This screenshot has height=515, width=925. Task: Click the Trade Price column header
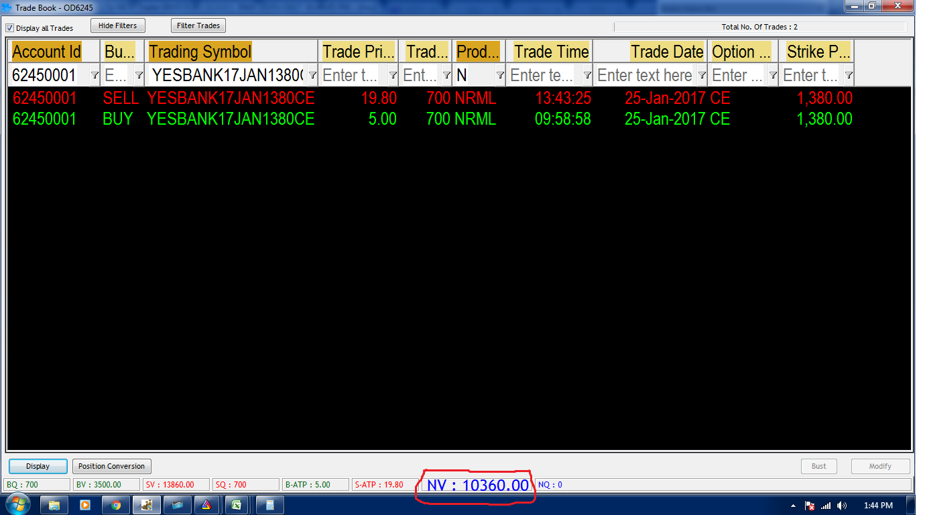click(359, 52)
